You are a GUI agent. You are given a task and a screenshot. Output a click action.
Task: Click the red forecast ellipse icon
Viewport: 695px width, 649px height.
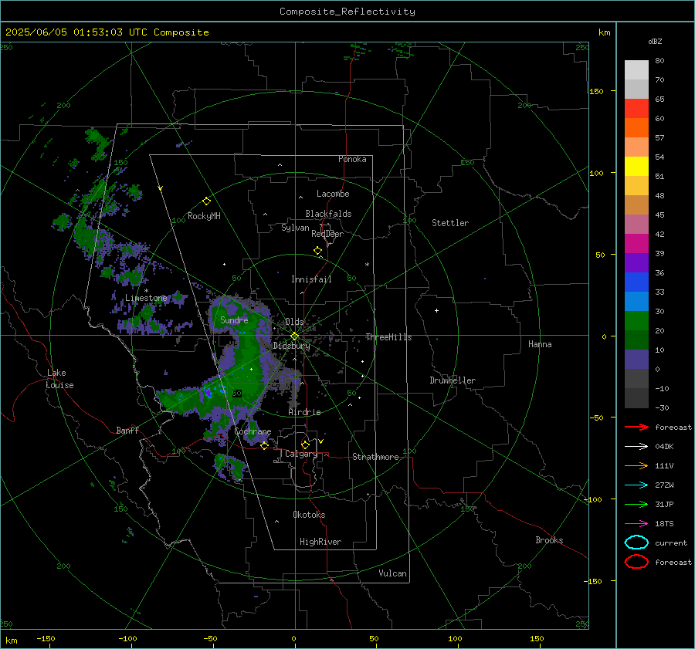click(636, 562)
